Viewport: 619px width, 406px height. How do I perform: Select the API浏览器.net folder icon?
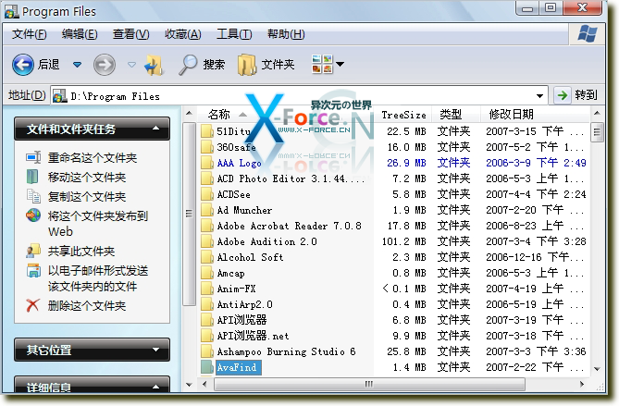[207, 336]
